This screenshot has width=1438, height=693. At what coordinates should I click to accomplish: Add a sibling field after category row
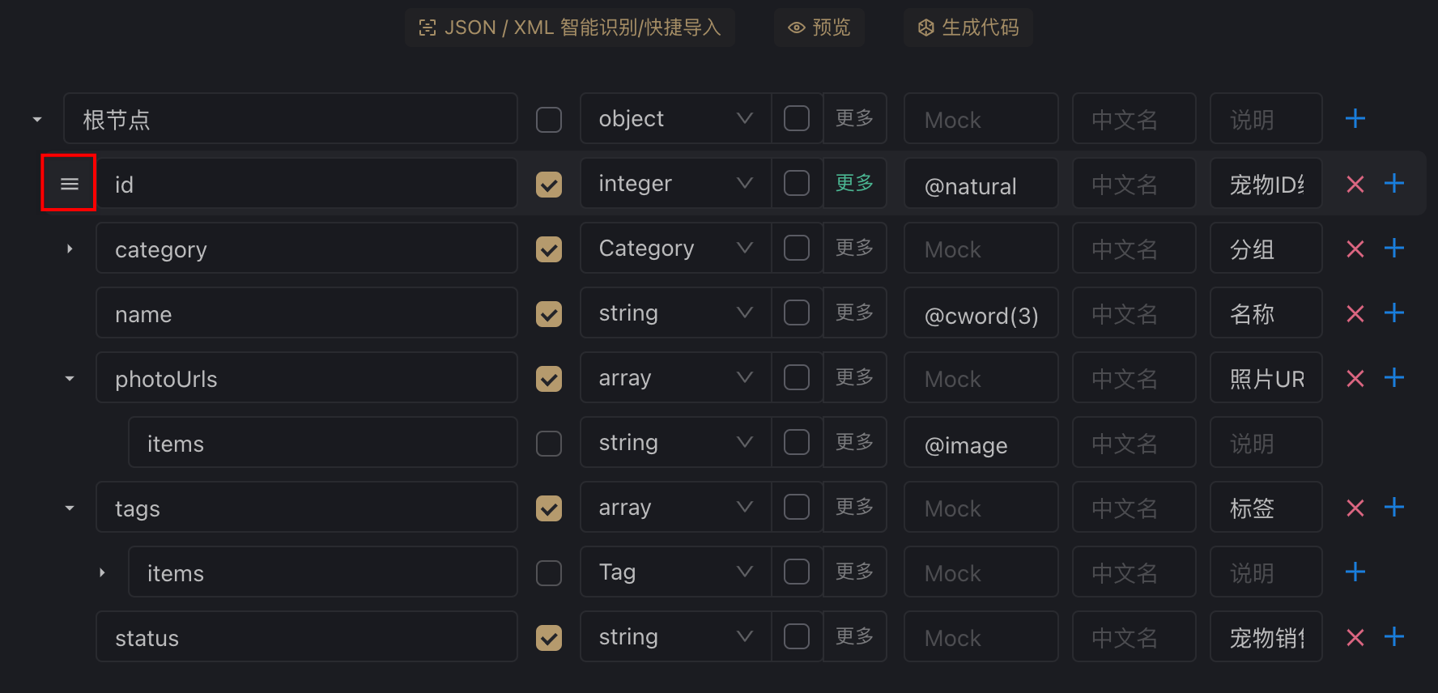[x=1394, y=248]
